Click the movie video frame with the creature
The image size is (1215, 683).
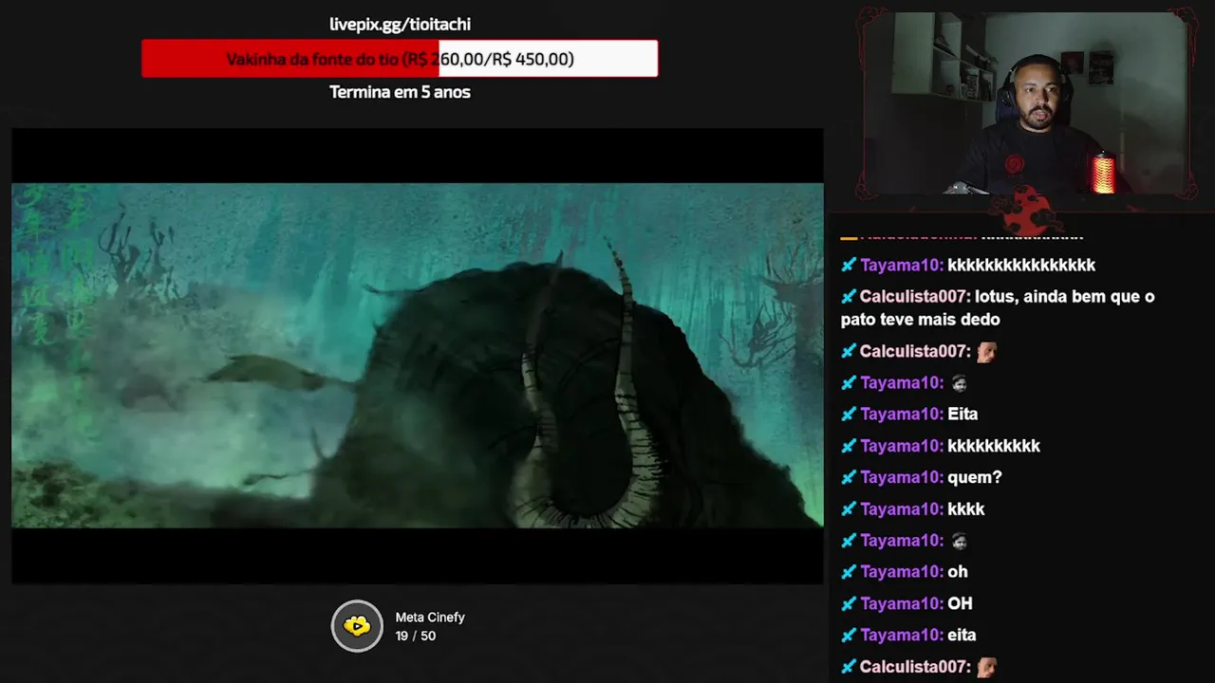click(418, 356)
